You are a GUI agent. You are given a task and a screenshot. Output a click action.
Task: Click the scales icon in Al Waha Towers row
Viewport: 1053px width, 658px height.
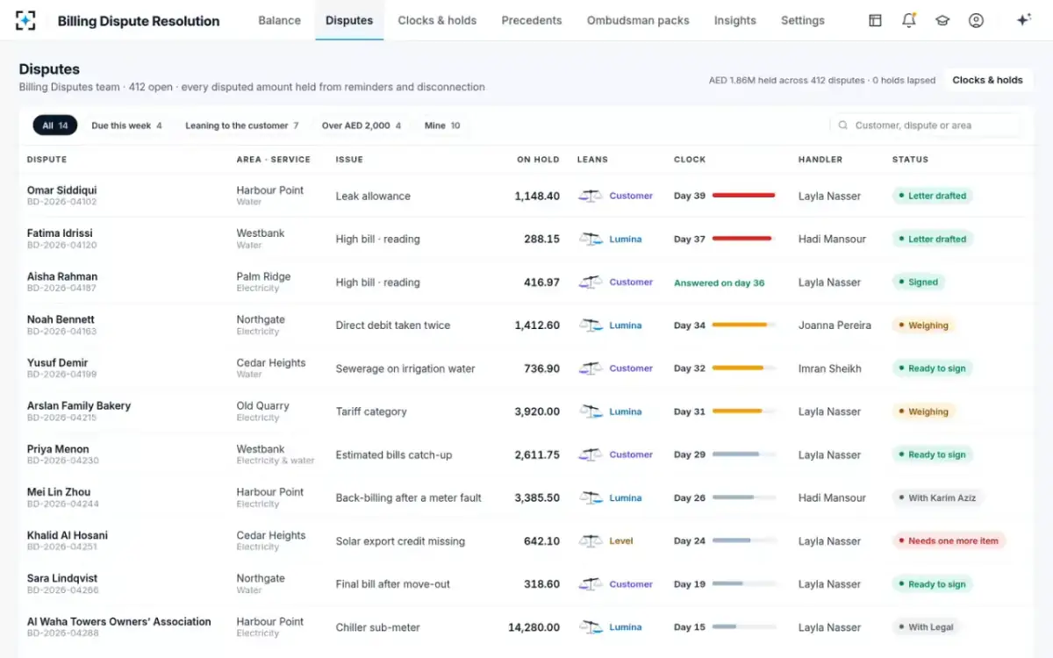click(591, 627)
